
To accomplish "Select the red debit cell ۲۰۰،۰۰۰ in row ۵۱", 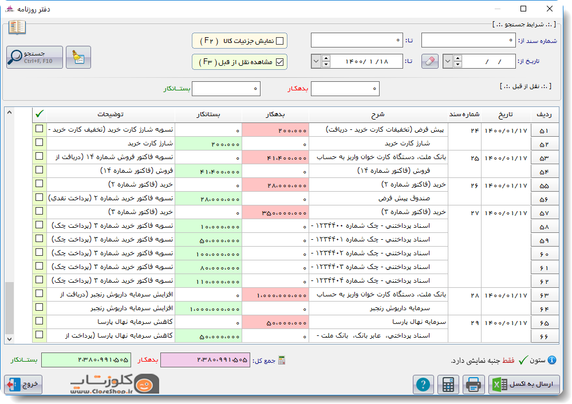I will (x=275, y=130).
